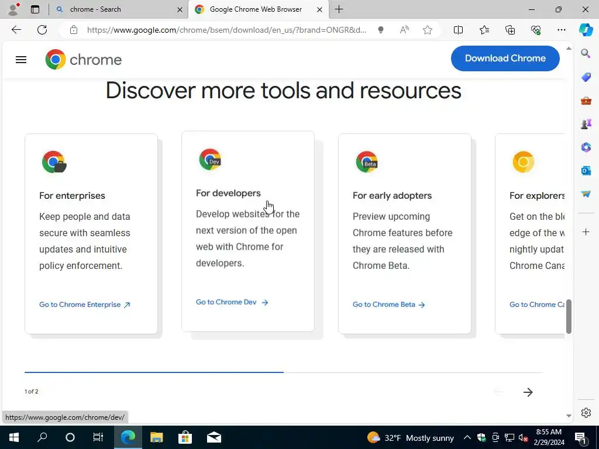Open the Edge profile icon

[14, 9]
